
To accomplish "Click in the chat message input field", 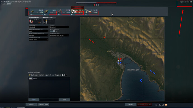I will point(49,100).
